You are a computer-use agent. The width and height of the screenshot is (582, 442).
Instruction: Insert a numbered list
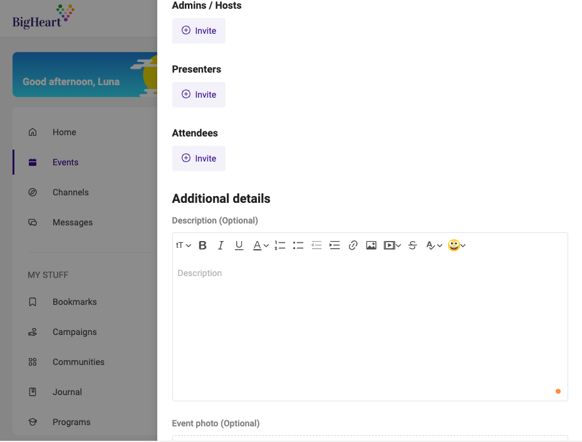click(280, 245)
